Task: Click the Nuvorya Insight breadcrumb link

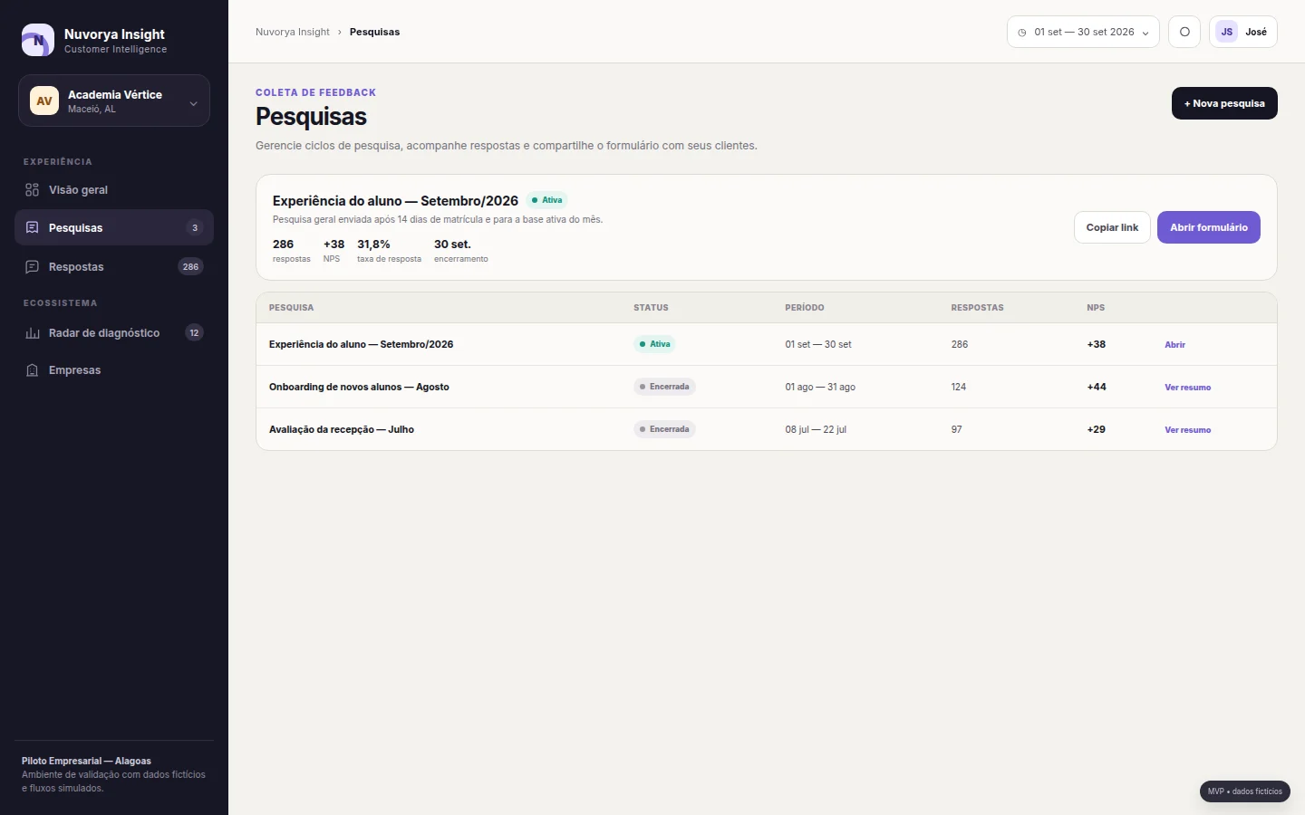Action: coord(293,32)
